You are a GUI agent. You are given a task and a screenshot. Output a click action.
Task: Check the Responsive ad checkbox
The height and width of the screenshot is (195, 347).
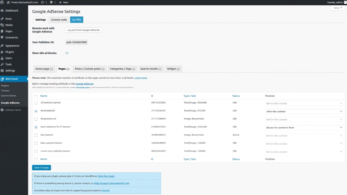point(36,119)
